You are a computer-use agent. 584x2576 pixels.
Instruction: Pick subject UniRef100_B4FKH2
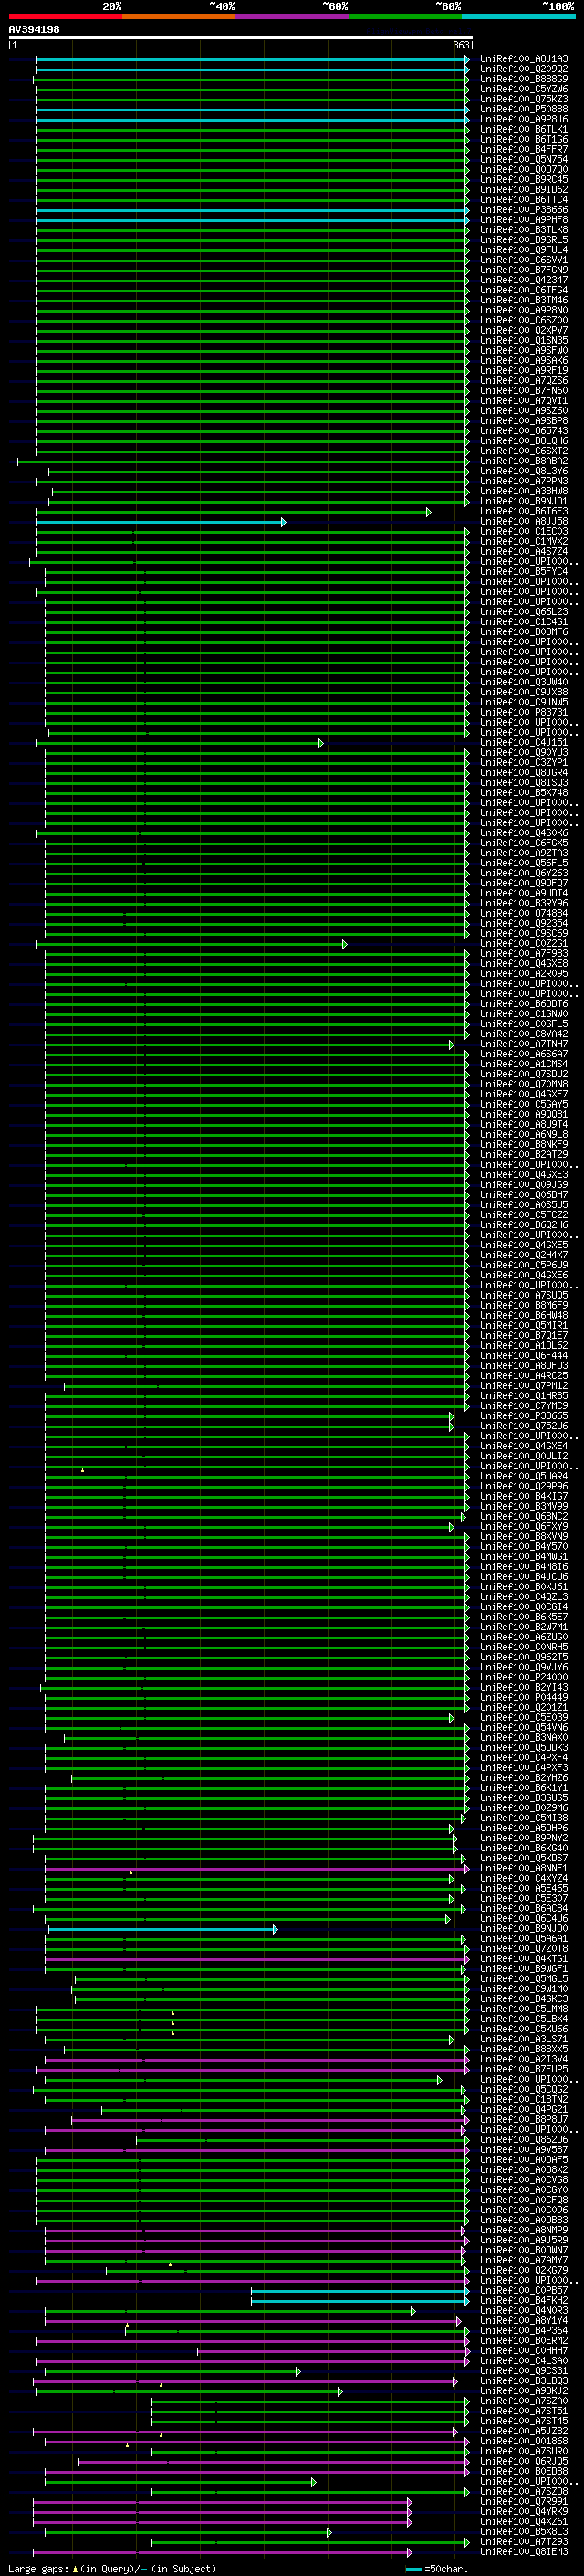click(524, 2300)
